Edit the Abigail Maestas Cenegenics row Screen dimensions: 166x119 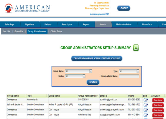click(146, 110)
